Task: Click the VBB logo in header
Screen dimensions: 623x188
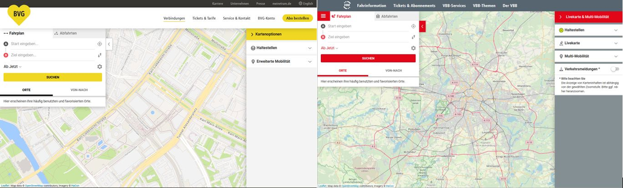Action: [x=347, y=5]
